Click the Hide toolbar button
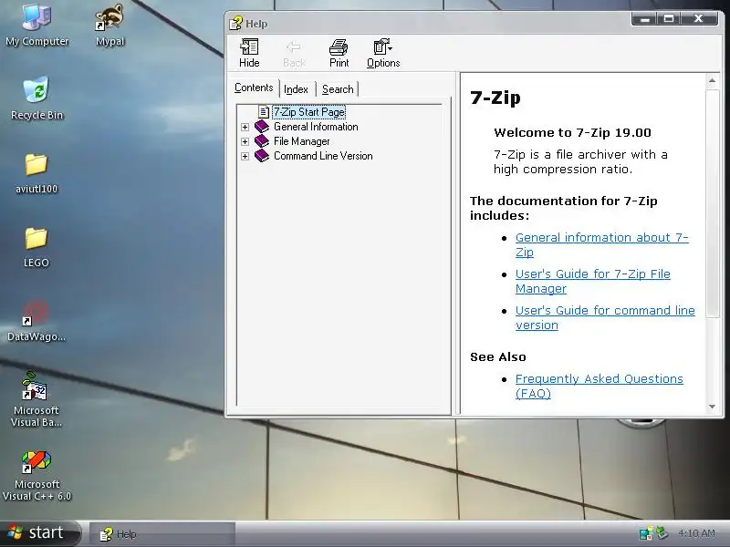This screenshot has height=547, width=730. pyautogui.click(x=249, y=54)
